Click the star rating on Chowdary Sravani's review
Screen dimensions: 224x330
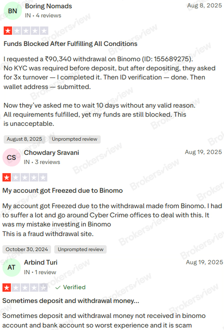(x=25, y=178)
